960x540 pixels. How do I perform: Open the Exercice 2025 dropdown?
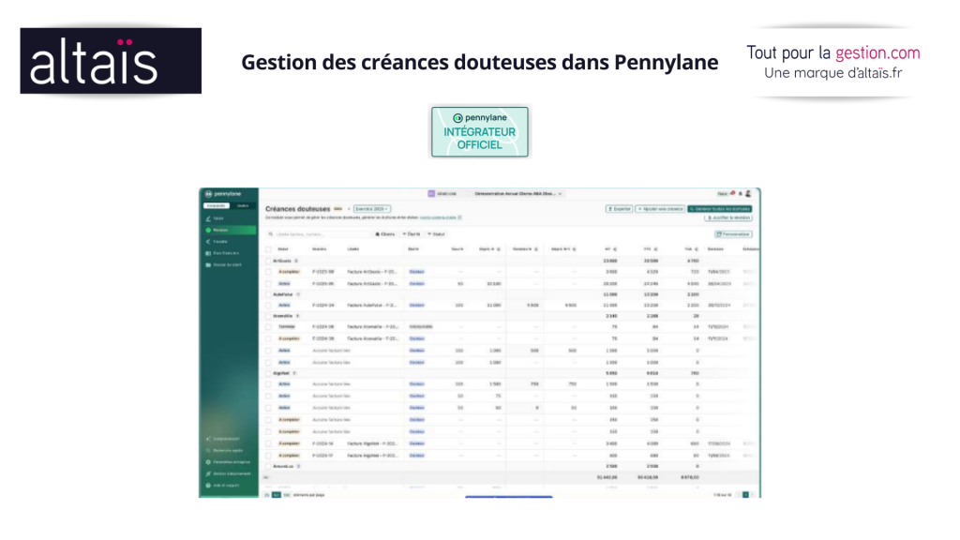[374, 209]
